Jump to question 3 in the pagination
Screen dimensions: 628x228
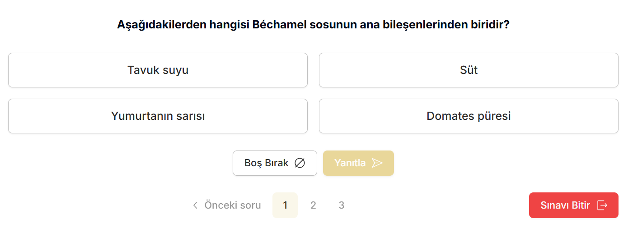[x=341, y=205]
